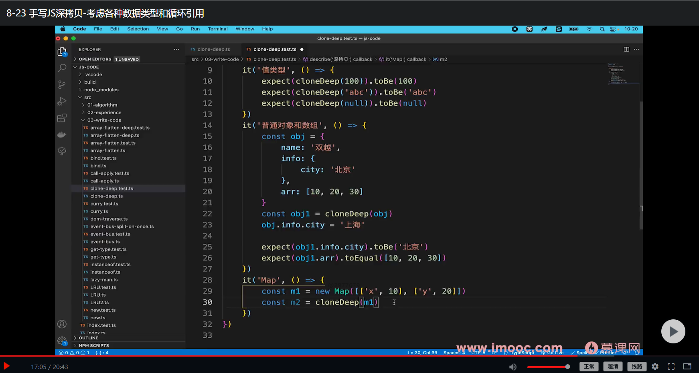Click Ln 30, Col 33 in the status bar

point(422,353)
